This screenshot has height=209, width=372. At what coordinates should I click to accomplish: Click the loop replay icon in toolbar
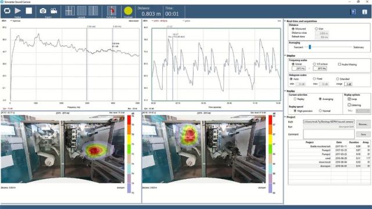click(x=7, y=10)
